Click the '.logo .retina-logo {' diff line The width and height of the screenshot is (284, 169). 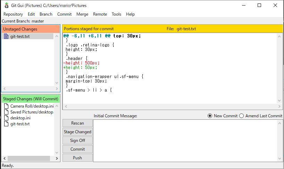click(x=90, y=45)
